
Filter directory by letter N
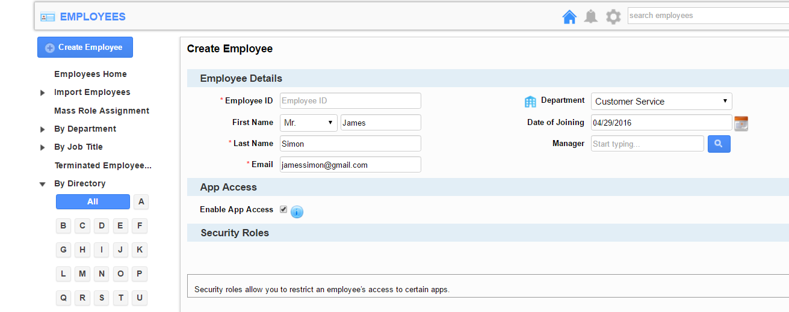tap(102, 274)
